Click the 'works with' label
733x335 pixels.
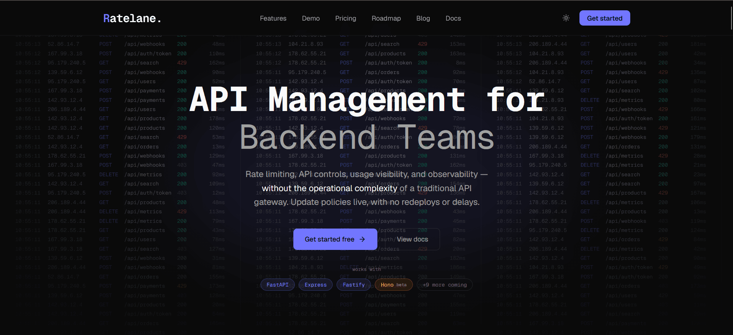coord(367,269)
